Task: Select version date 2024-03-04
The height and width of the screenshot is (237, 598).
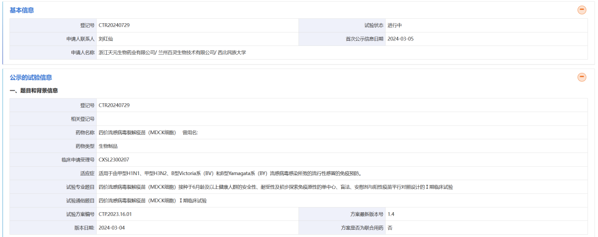Action: (111, 228)
